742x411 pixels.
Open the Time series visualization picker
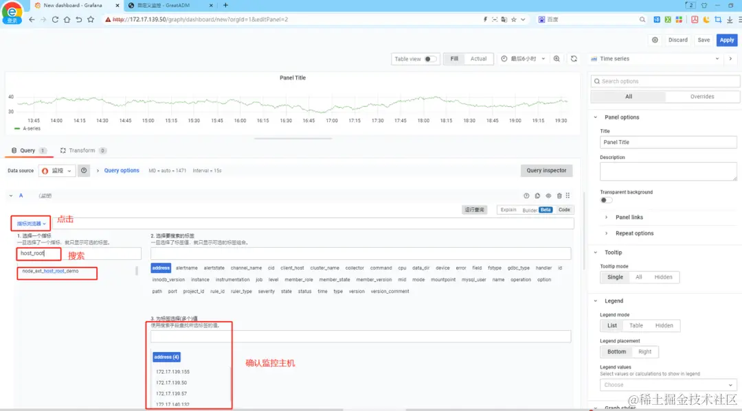click(x=655, y=58)
